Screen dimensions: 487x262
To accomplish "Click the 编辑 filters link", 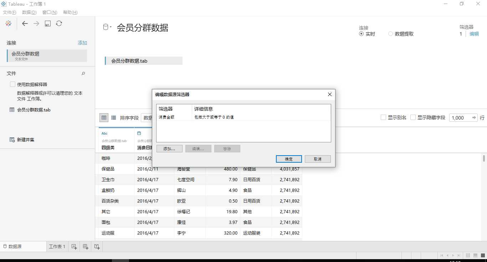I will 474,34.
